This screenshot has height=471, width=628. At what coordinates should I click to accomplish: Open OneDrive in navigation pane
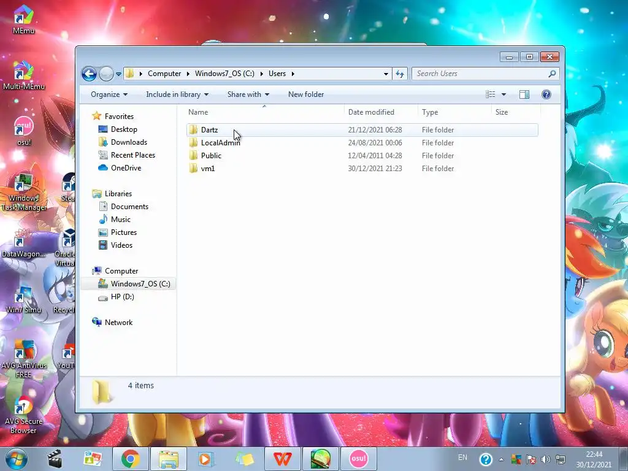(x=126, y=168)
